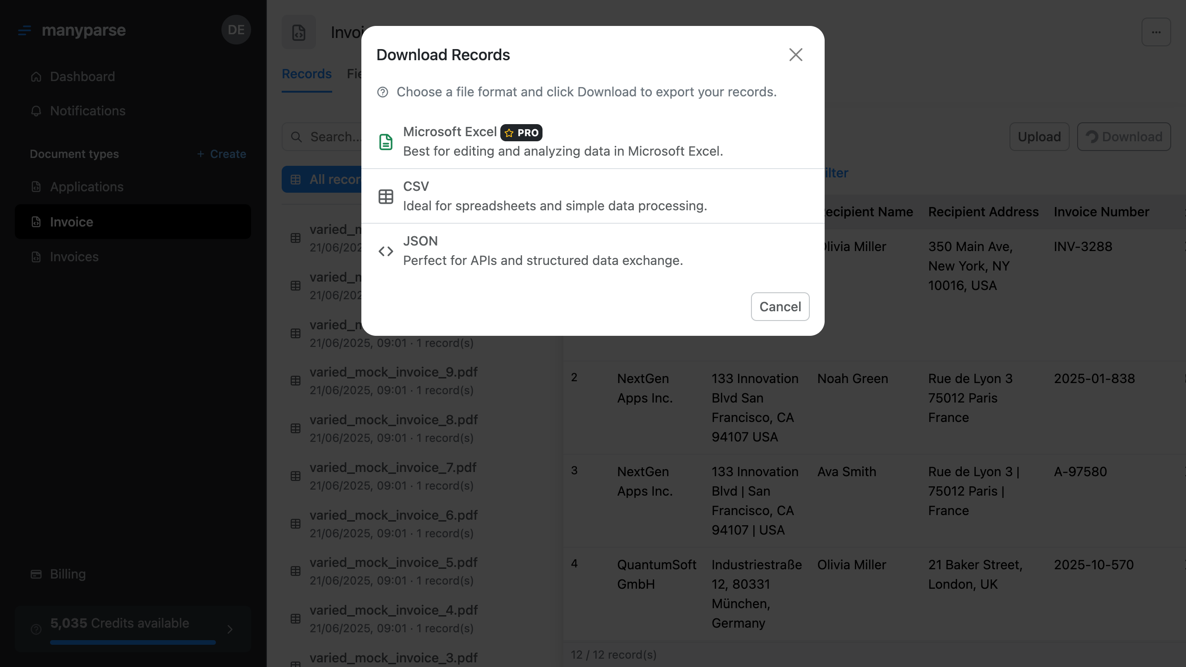
Task: Click the Invoices document icon
Action: coord(36,257)
